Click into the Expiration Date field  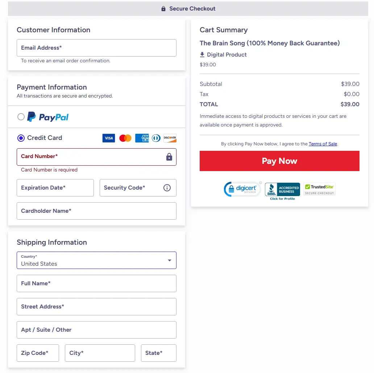coord(55,188)
